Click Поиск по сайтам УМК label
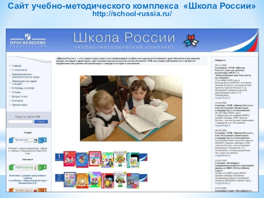This screenshot has height=198, width=264. (28, 117)
